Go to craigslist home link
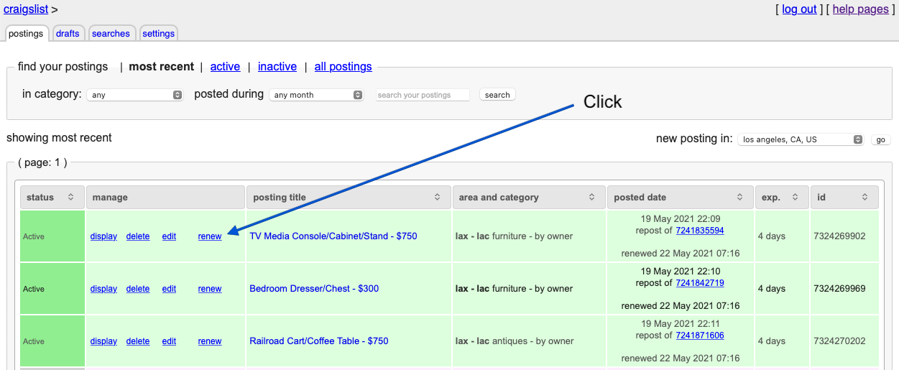This screenshot has width=899, height=370. [x=26, y=9]
